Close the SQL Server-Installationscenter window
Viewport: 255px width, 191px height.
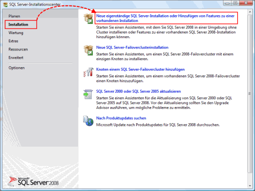tap(246, 3)
